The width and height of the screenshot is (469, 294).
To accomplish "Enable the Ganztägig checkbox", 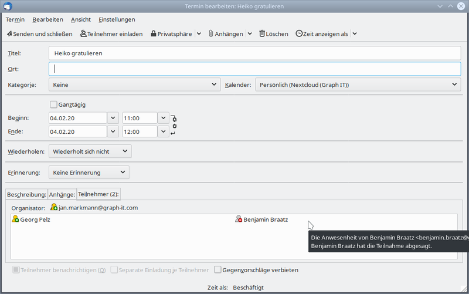I will 54,104.
